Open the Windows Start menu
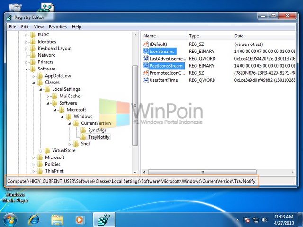This screenshot has height=227, width=303. coord(10,219)
